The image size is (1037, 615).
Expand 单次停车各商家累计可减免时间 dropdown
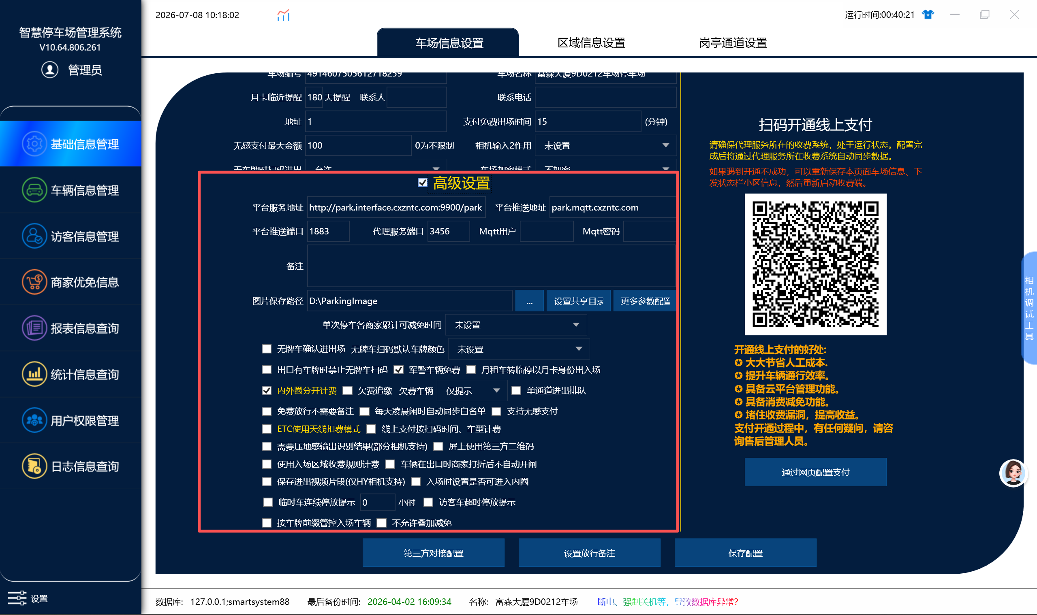click(x=516, y=325)
